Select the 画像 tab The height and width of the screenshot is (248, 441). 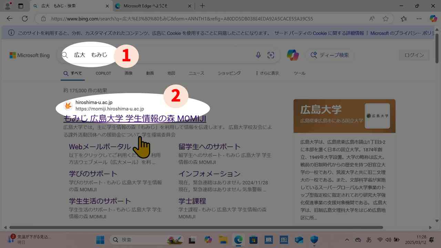[x=129, y=73]
